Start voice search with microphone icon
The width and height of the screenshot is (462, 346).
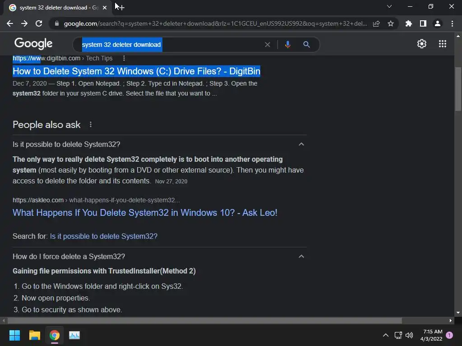coord(288,45)
